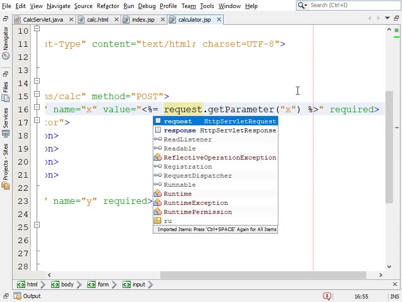Open the Navigator side panel
This screenshot has height=302, width=402.
[x=6, y=43]
